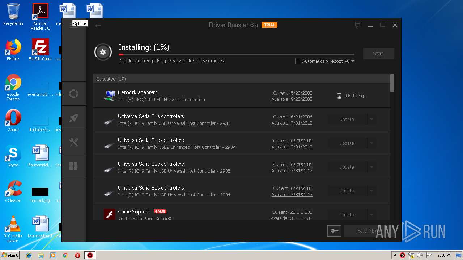This screenshot has height=260, width=463.
Task: Click the 2:10 PM clock
Action: click(x=444, y=255)
